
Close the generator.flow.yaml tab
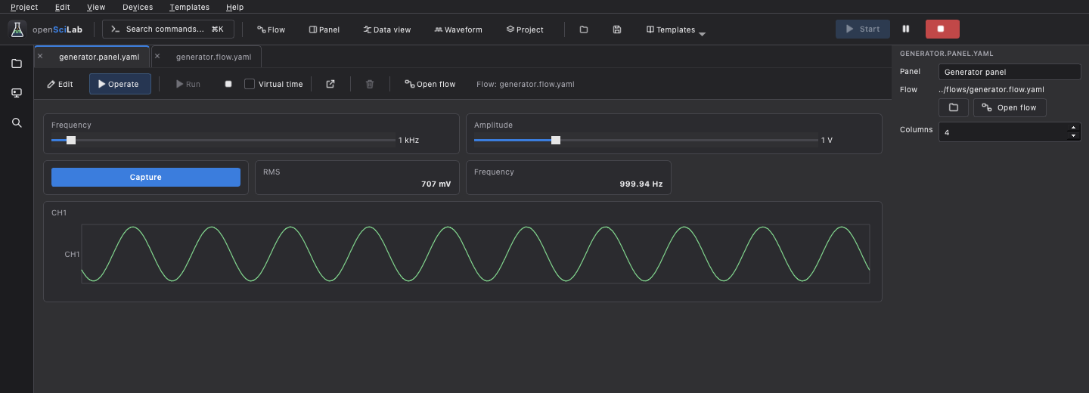pyautogui.click(x=157, y=56)
